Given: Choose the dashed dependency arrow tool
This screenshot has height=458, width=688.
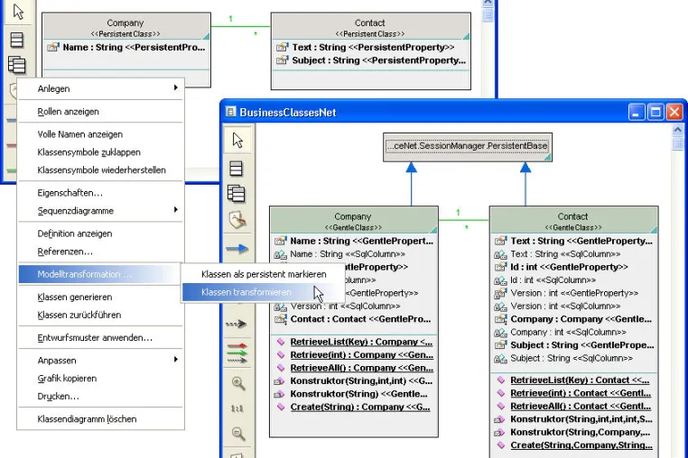Looking at the screenshot, I should (x=237, y=325).
